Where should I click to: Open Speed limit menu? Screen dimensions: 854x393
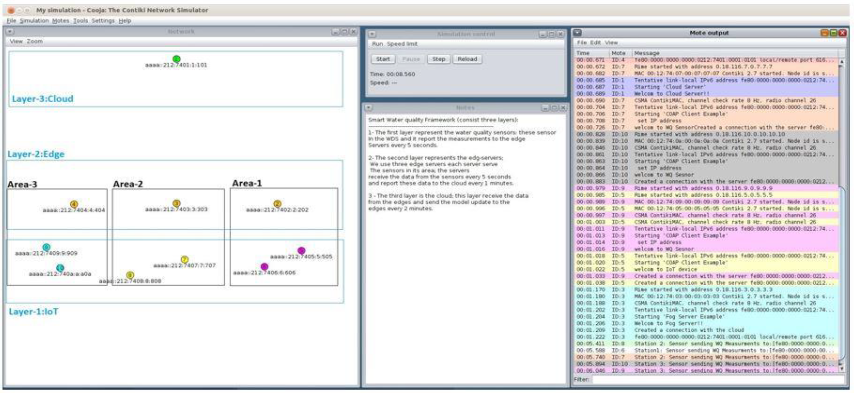coord(402,44)
